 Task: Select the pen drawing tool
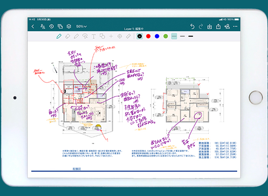click(x=59, y=36)
